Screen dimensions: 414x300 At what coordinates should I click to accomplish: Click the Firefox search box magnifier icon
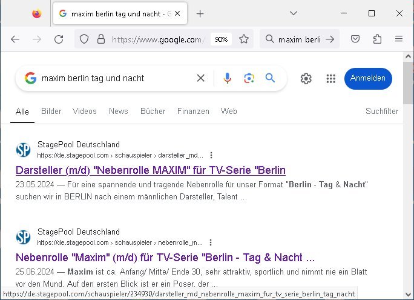point(269,39)
